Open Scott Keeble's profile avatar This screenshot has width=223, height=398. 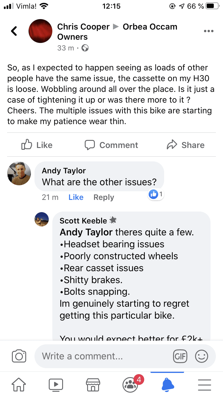[42, 219]
